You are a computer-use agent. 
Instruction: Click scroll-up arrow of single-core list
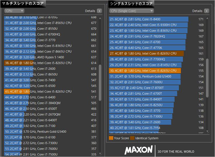tap(207, 18)
